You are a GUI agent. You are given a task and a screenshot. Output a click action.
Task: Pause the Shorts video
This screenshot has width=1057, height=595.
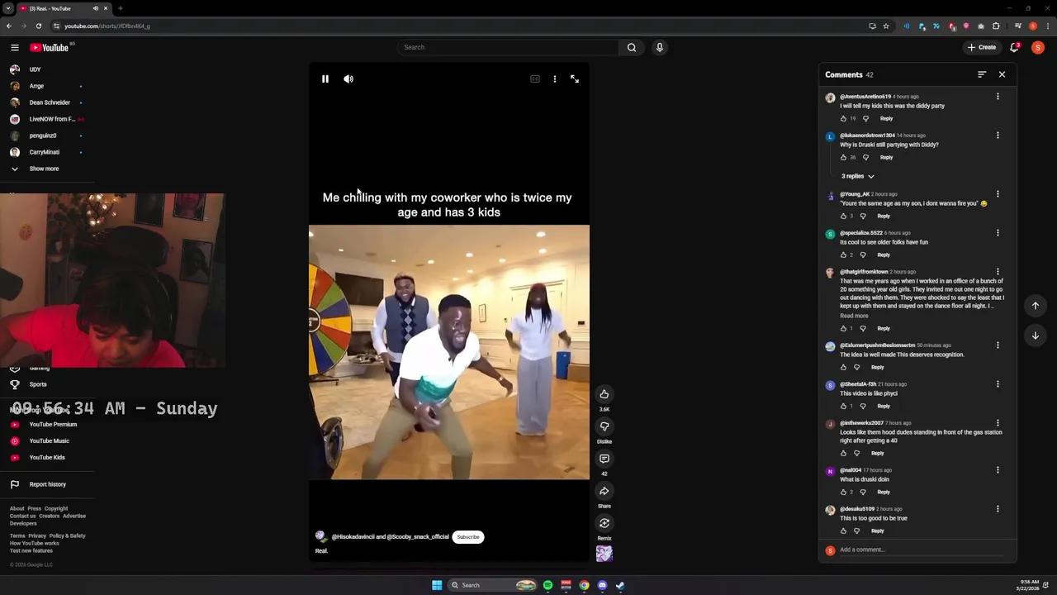click(x=325, y=79)
